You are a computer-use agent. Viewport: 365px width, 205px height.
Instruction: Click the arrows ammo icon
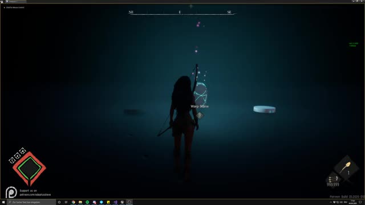pyautogui.click(x=333, y=179)
